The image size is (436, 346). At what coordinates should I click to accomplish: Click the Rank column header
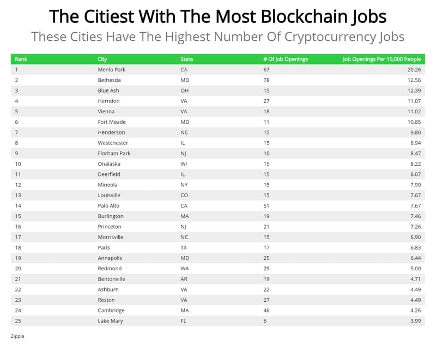pos(21,59)
